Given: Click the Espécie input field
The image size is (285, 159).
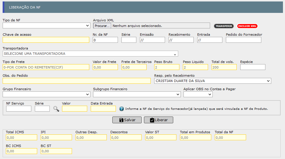Looking at the screenshot, I should (253, 67).
